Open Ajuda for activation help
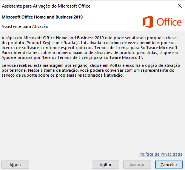This screenshot has height=170, width=185. click(x=15, y=165)
